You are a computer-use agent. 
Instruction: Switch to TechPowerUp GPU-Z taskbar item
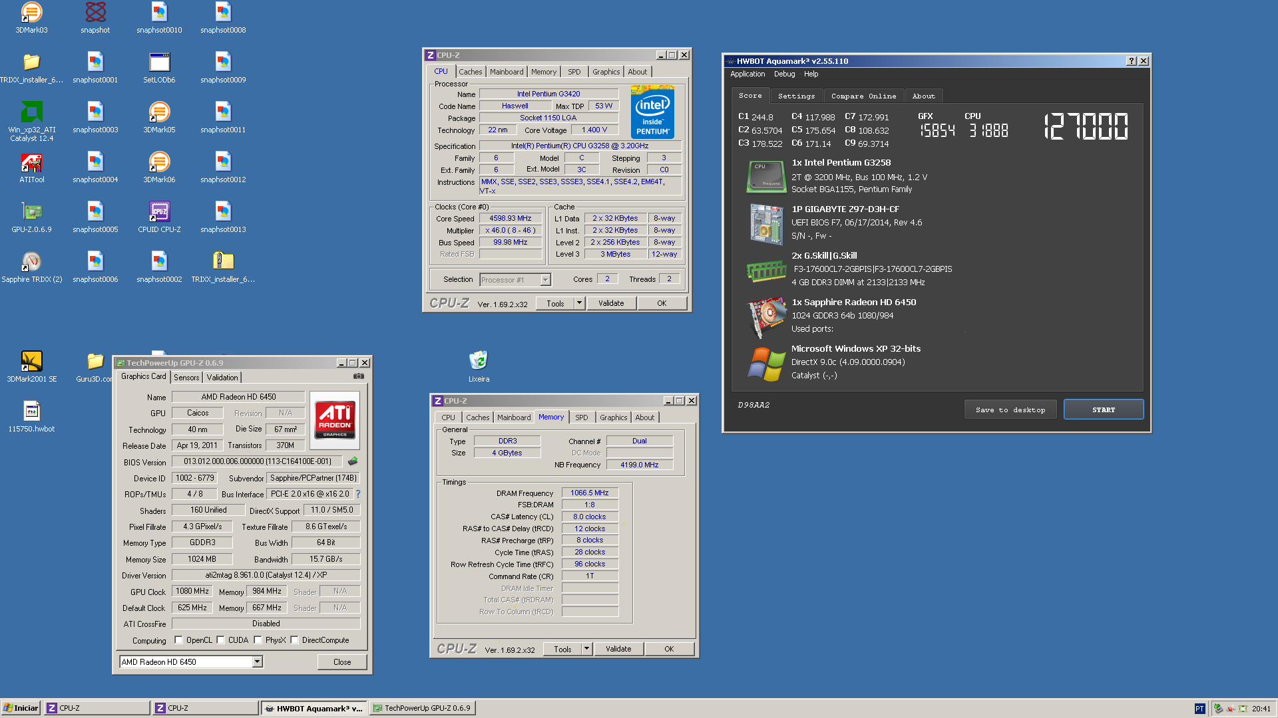422,709
